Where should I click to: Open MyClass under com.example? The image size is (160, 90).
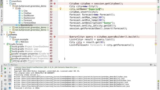[x=24, y=42]
